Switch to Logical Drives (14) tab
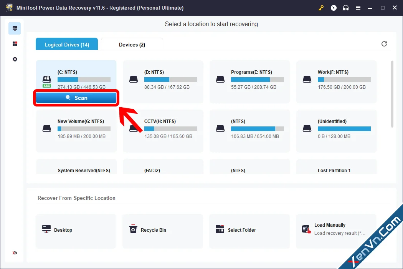403x269 pixels. point(67,44)
